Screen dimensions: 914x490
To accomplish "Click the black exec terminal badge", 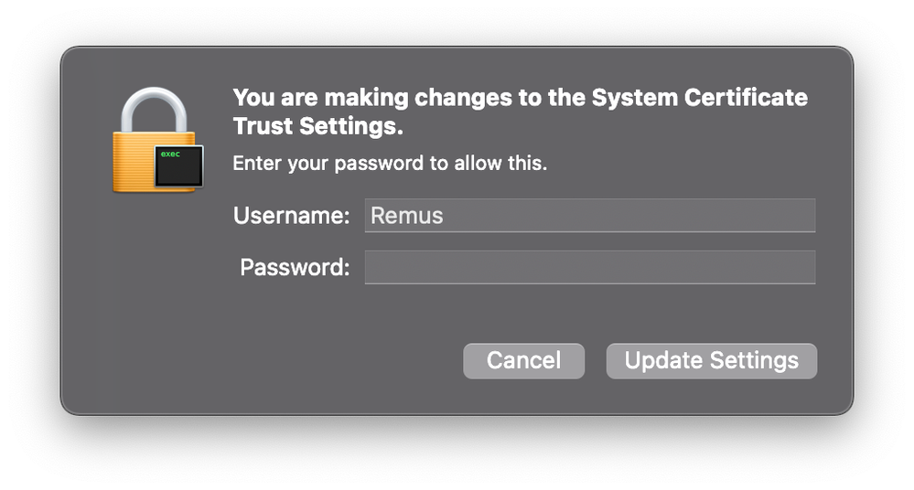I will point(179,166).
